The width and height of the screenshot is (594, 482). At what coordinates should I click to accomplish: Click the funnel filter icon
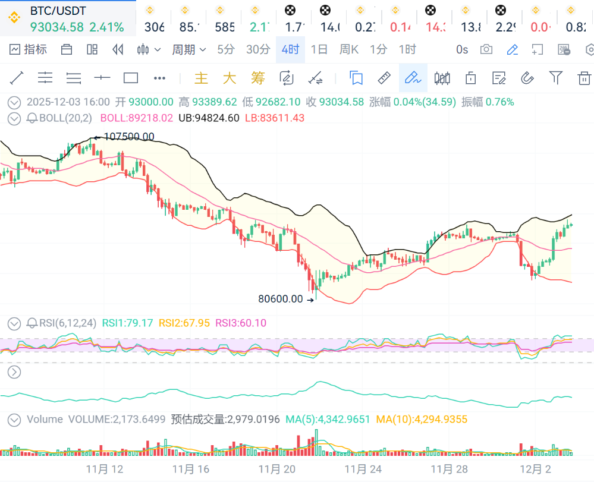pos(556,78)
